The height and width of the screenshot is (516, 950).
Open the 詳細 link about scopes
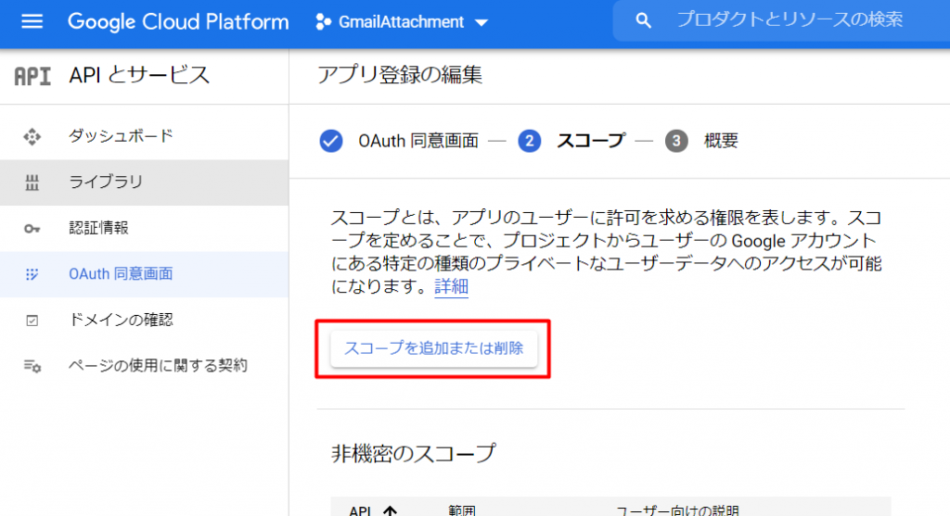click(452, 286)
